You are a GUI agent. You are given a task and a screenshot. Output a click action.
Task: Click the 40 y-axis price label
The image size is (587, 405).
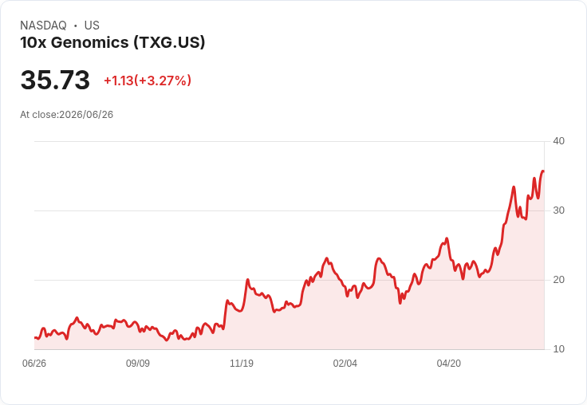point(558,141)
